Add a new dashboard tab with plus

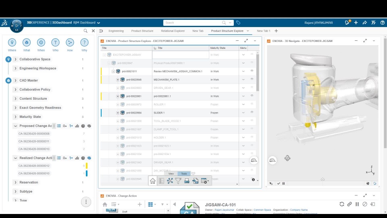[276, 31]
